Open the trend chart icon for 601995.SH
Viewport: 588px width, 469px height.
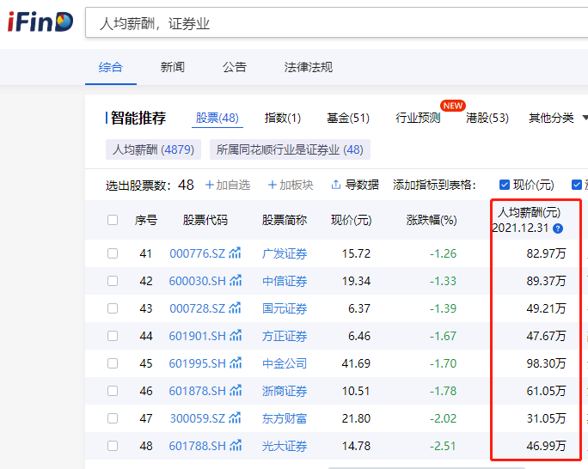236,363
